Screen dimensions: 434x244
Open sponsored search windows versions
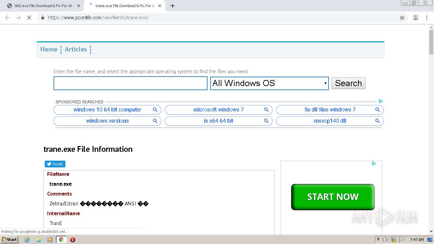click(107, 121)
